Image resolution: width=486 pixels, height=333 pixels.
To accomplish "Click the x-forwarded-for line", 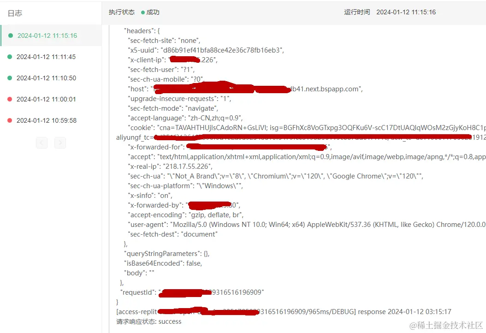I will click(230, 147).
